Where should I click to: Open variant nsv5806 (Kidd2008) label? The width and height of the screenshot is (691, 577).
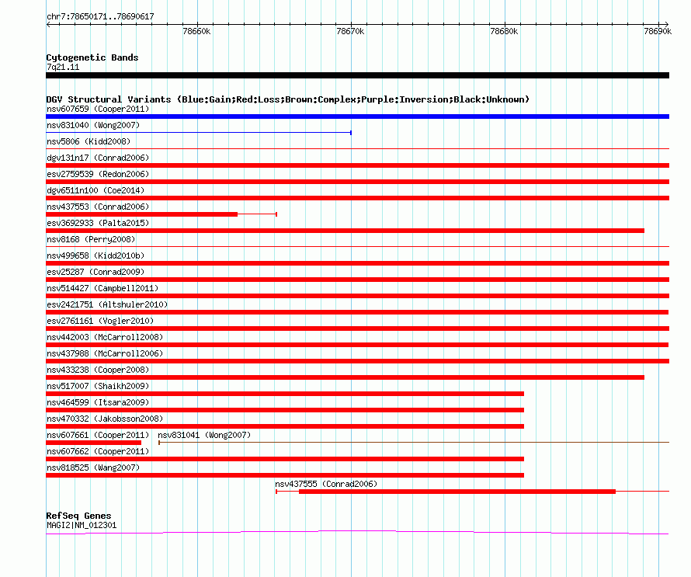89,141
